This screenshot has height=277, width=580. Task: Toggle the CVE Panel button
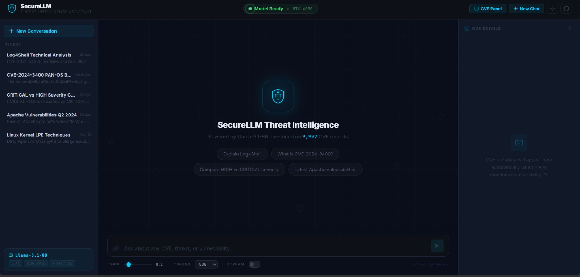pos(488,9)
